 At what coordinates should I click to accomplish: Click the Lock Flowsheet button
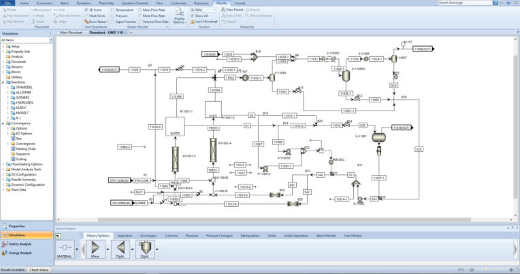[204, 22]
